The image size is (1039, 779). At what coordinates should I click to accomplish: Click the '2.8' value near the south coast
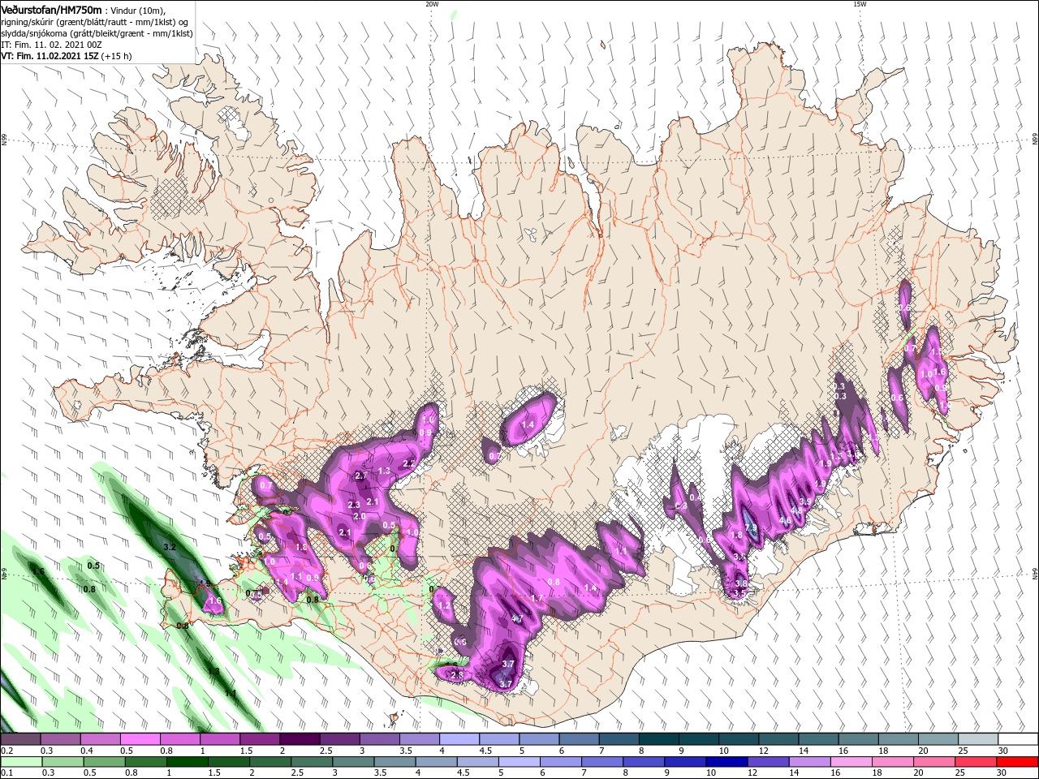tap(457, 675)
